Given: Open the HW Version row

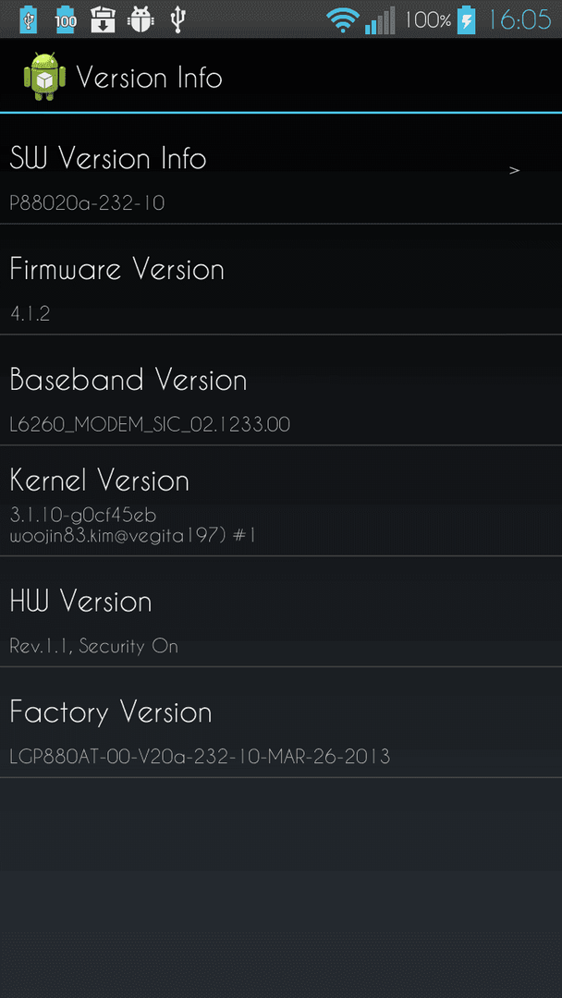Looking at the screenshot, I should click(281, 612).
